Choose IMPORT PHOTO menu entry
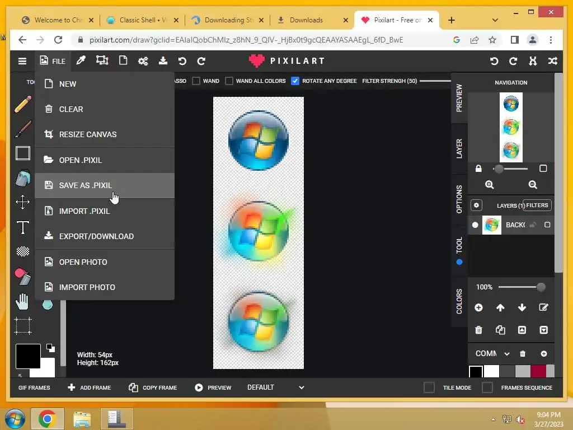 coord(105,287)
